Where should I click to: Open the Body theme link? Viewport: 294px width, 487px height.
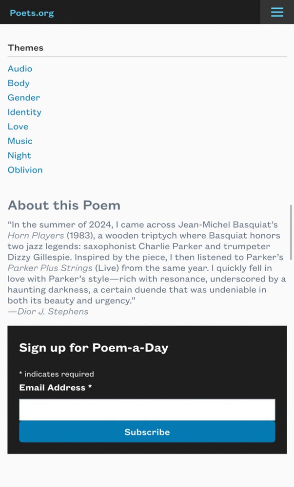pos(19,83)
